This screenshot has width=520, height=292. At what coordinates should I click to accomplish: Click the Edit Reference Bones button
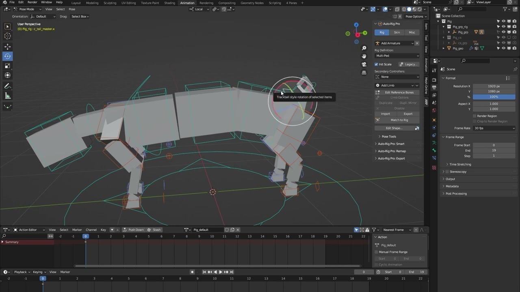pyautogui.click(x=397, y=92)
